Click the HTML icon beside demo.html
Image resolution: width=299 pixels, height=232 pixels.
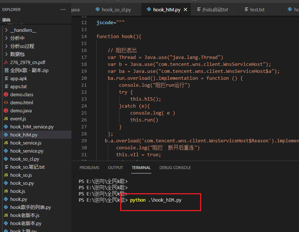(6, 102)
